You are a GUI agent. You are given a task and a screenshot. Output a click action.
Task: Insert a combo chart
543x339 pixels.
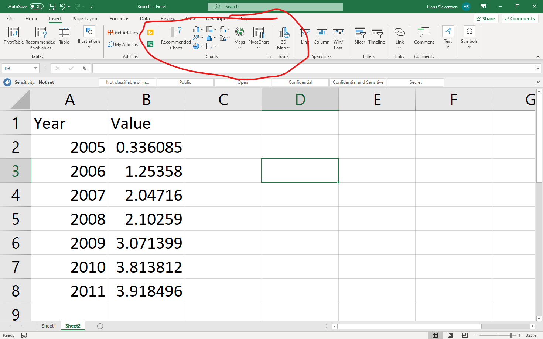225,37
